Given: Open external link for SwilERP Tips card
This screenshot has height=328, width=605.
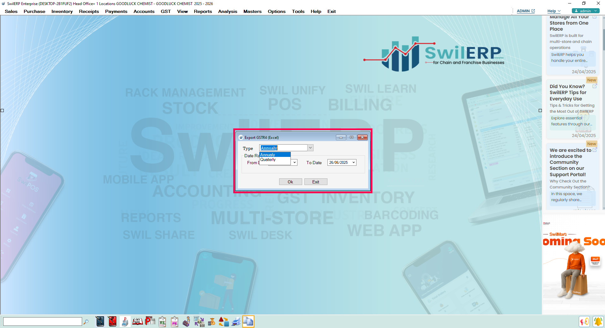Looking at the screenshot, I should point(595,86).
